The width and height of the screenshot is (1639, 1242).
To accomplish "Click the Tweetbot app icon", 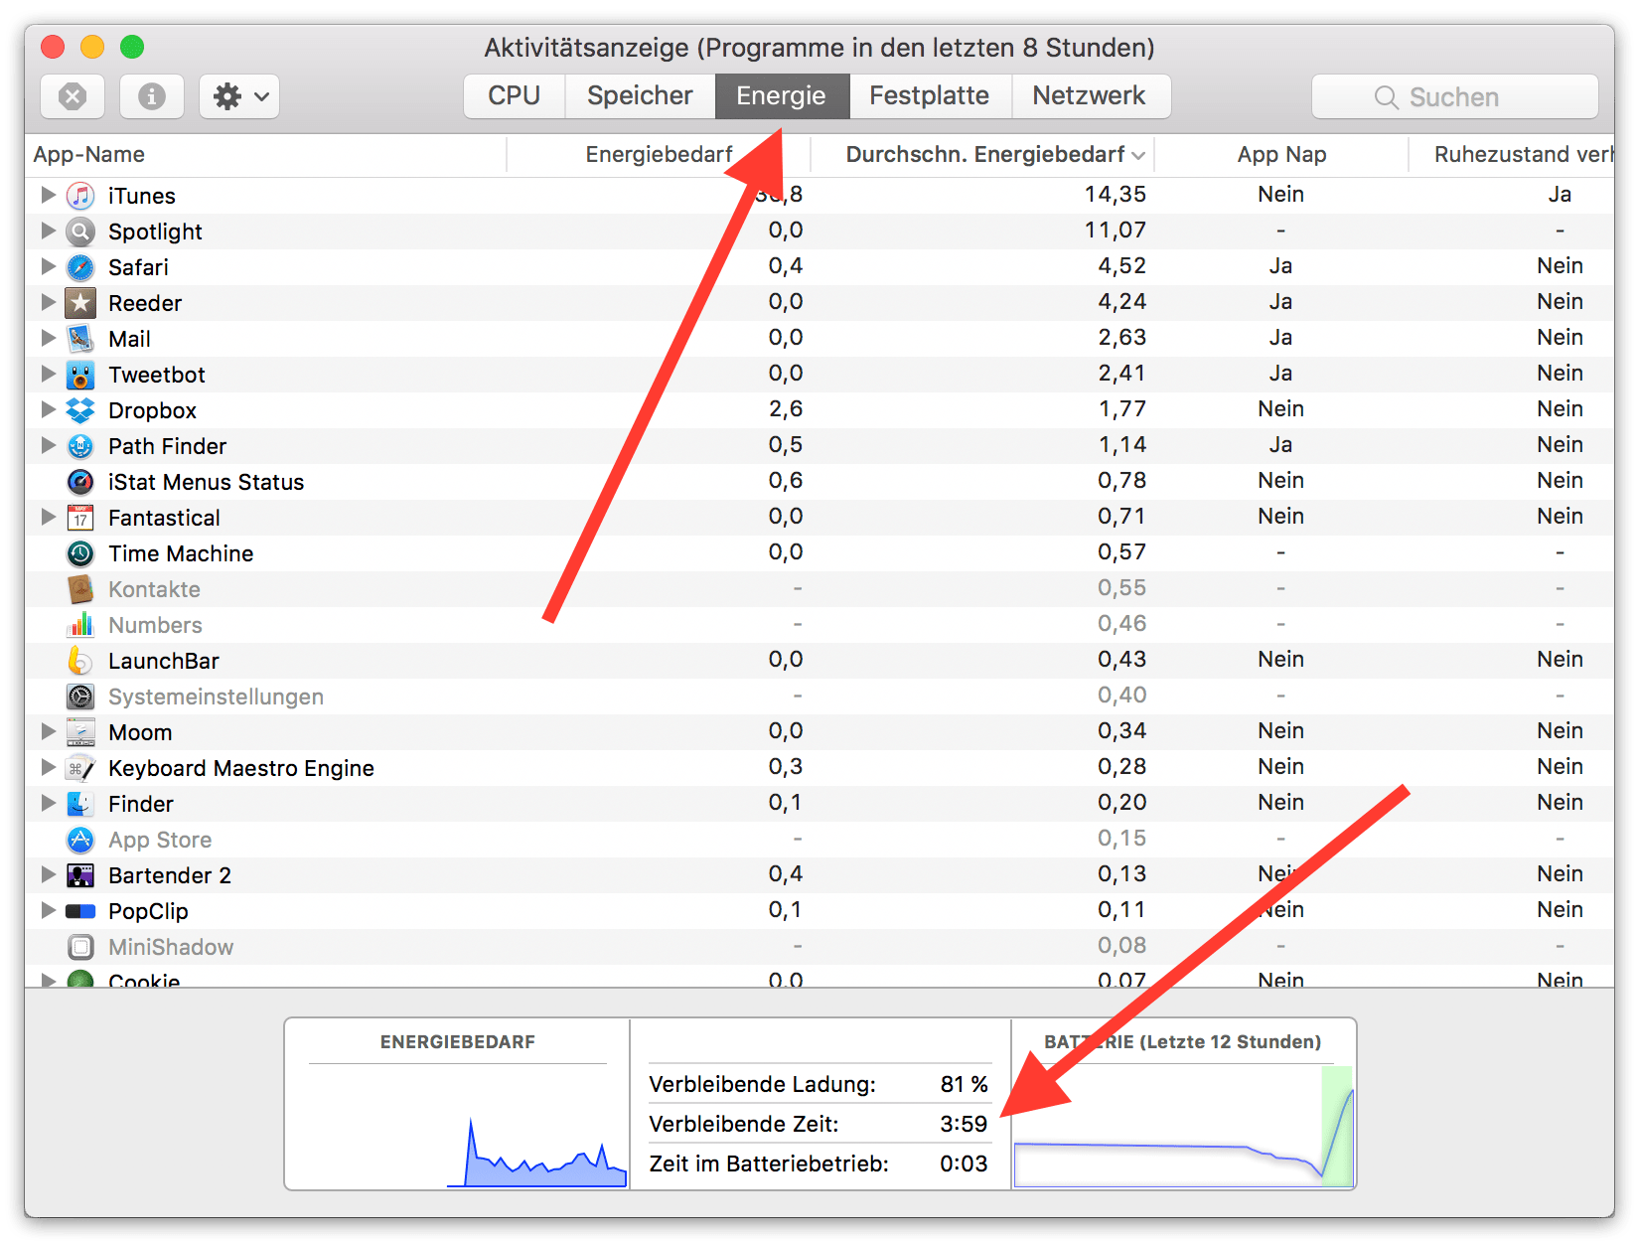I will click(80, 375).
